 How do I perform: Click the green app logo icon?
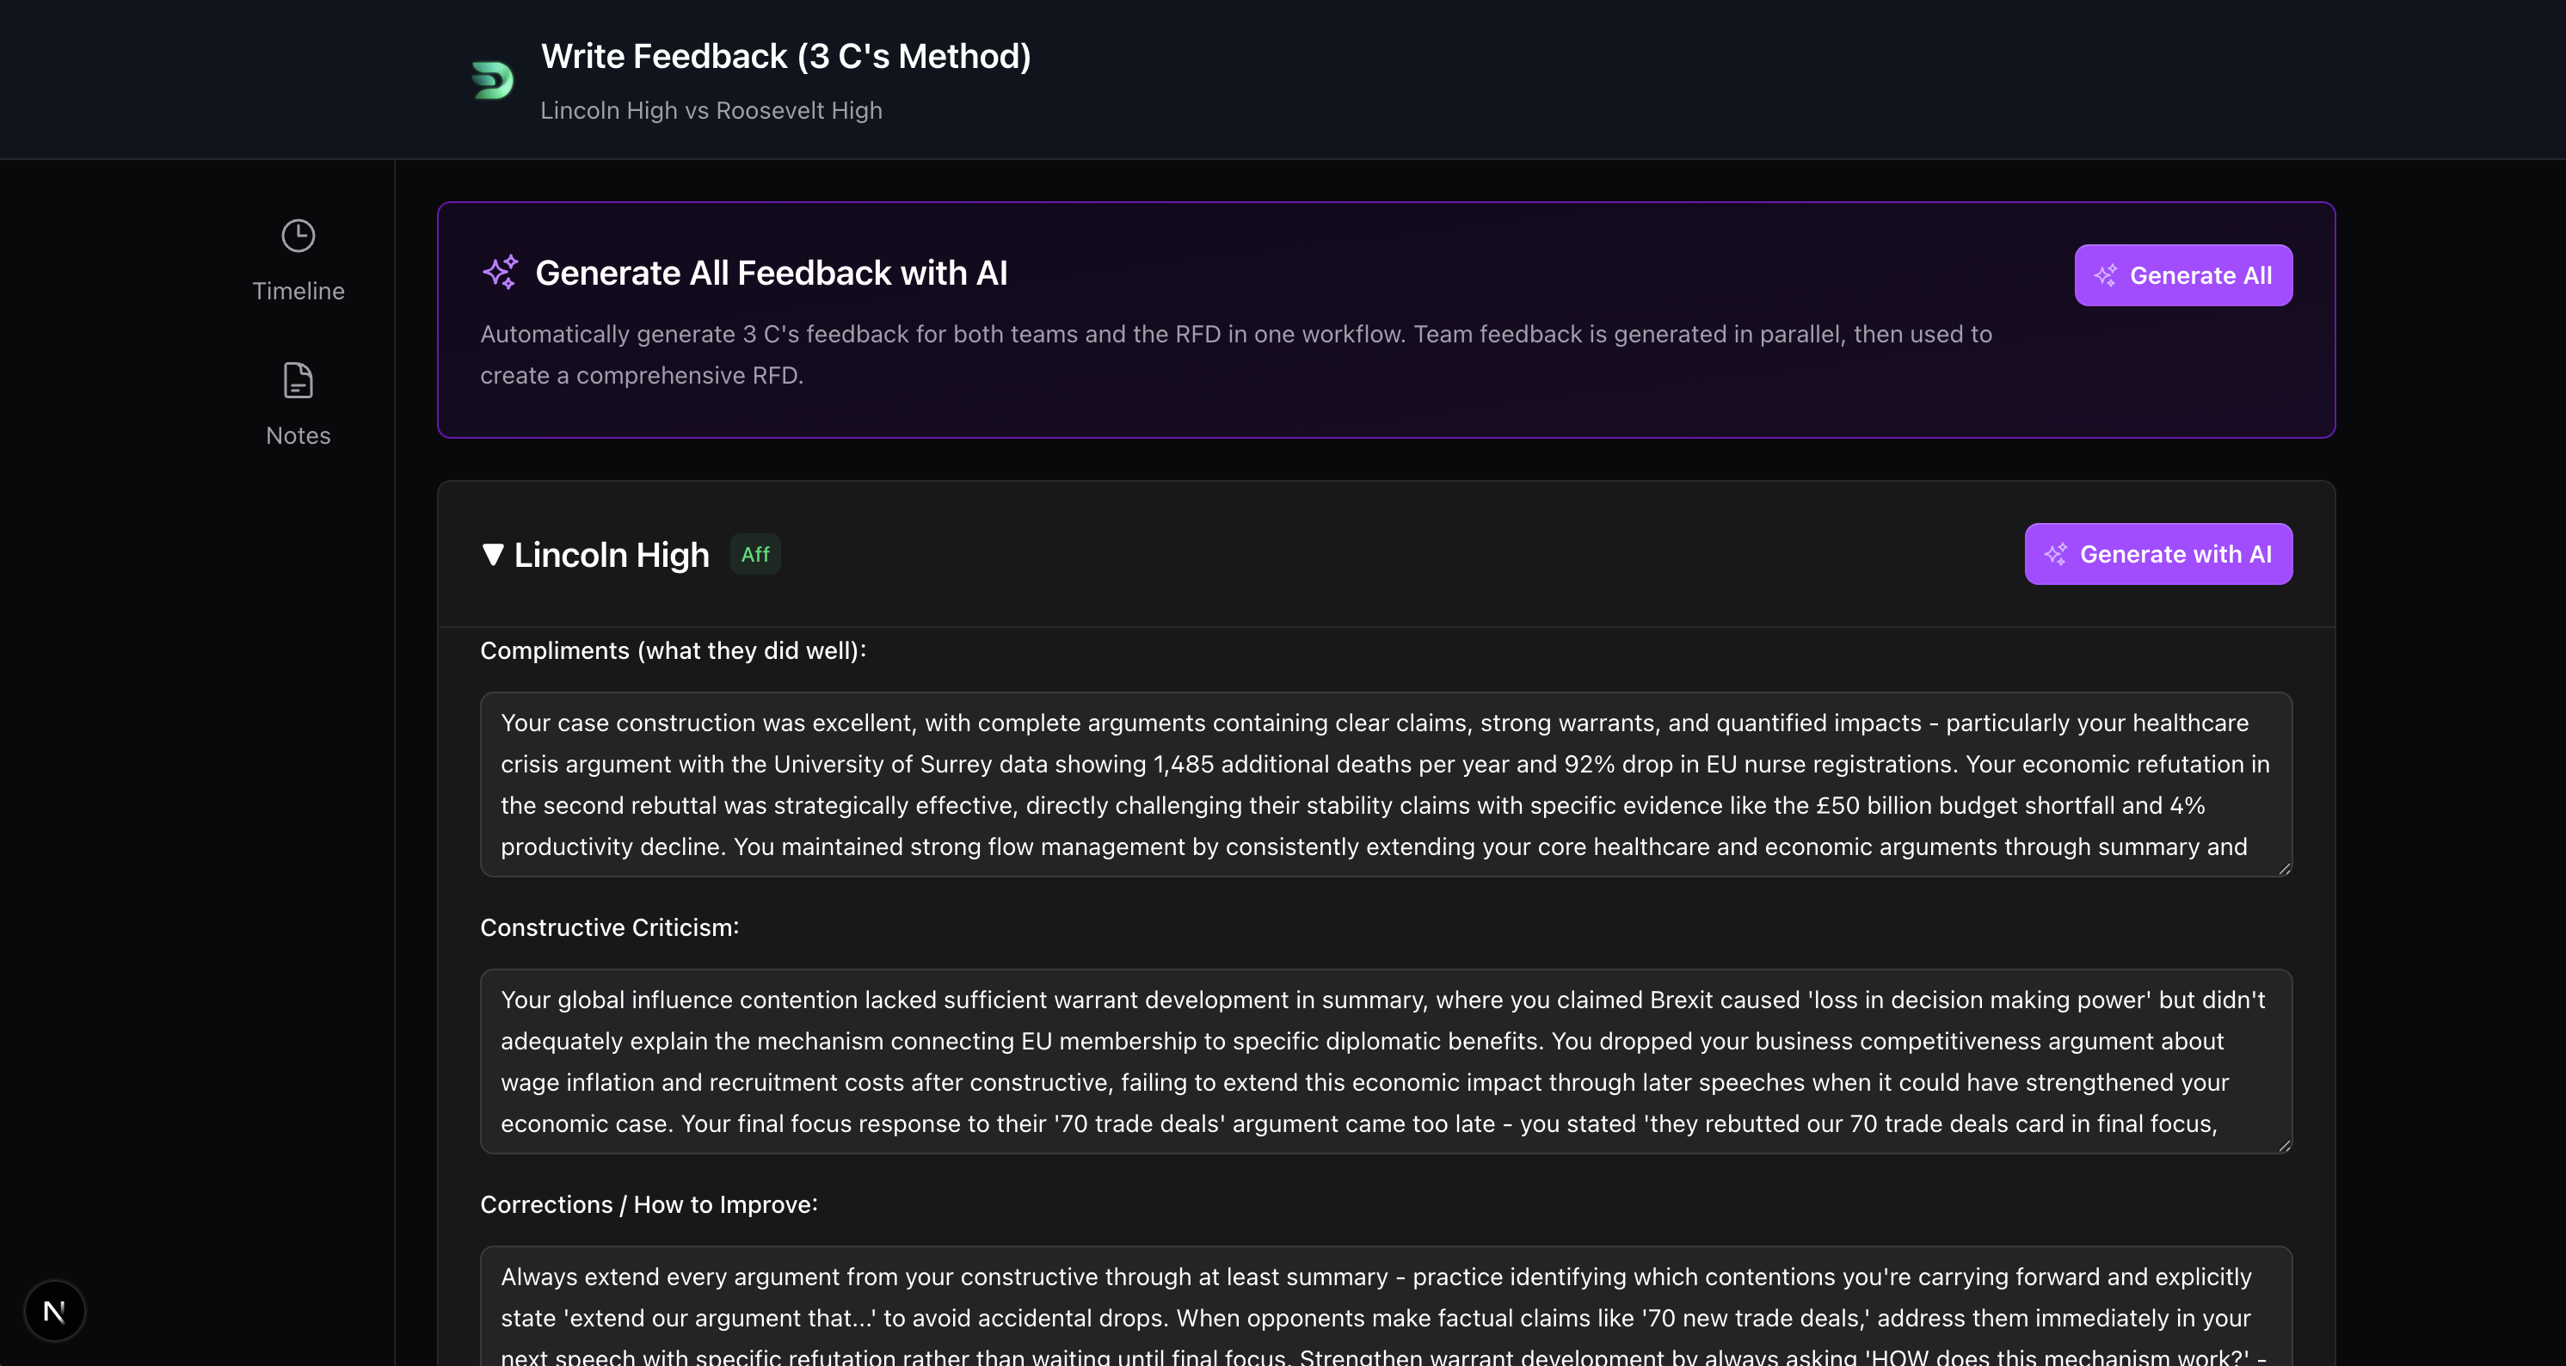click(x=492, y=80)
